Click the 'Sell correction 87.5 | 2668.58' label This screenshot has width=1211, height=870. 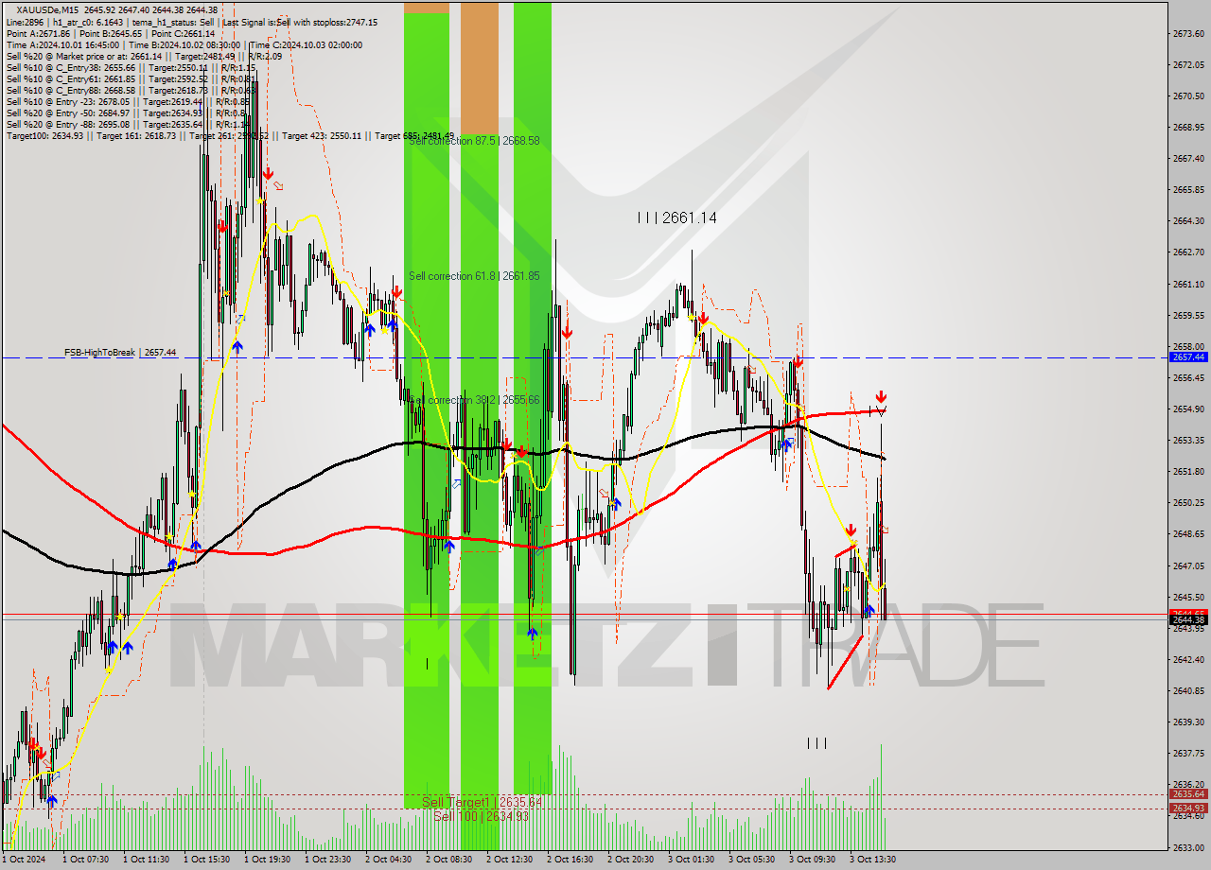pyautogui.click(x=474, y=141)
